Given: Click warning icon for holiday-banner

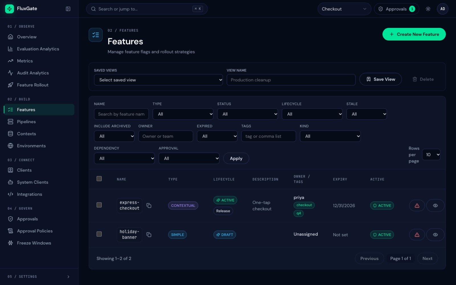Looking at the screenshot, I should (x=417, y=235).
